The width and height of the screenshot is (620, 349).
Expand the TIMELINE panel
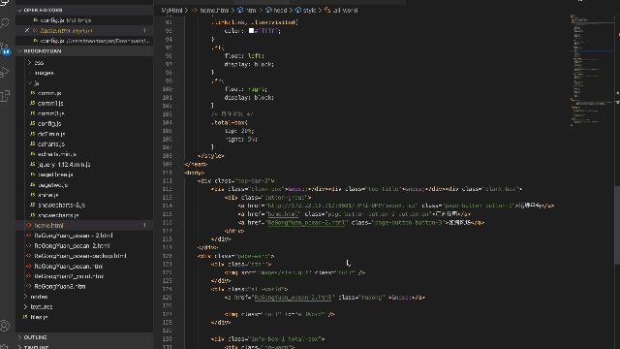tap(84, 347)
